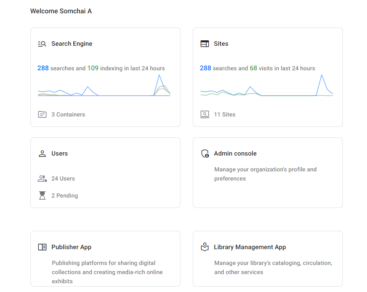Viewport: 367px width, 292px height.
Task: View the 11 Sites list
Action: (x=225, y=114)
